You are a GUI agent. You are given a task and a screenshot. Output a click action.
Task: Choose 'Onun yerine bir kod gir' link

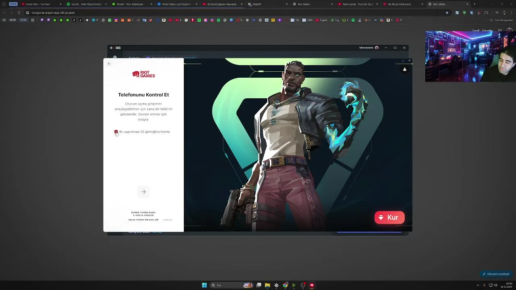click(x=144, y=220)
